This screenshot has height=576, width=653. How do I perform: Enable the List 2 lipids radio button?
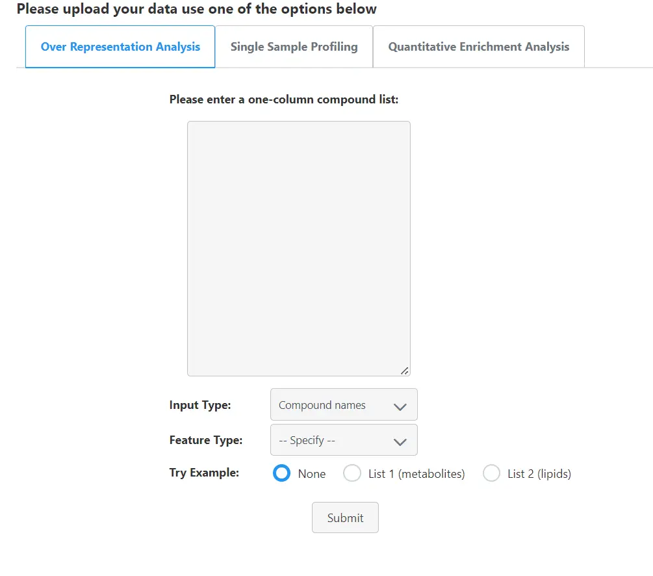(492, 473)
